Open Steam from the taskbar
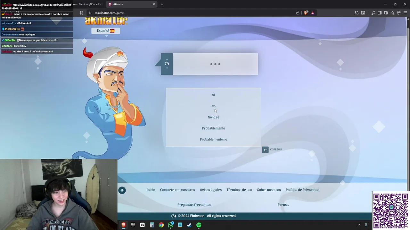Image resolution: width=410 pixels, height=230 pixels. [x=189, y=225]
